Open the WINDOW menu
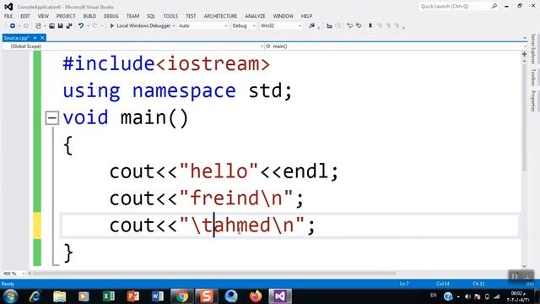Viewport: 540px width, 304px height. coord(283,16)
